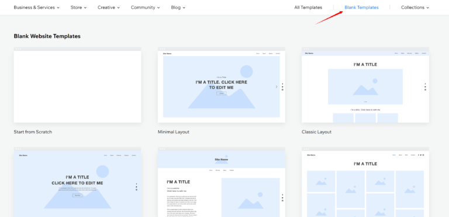Click the Start from Scratch label
Screen dimensions: 449x217
tap(33, 132)
